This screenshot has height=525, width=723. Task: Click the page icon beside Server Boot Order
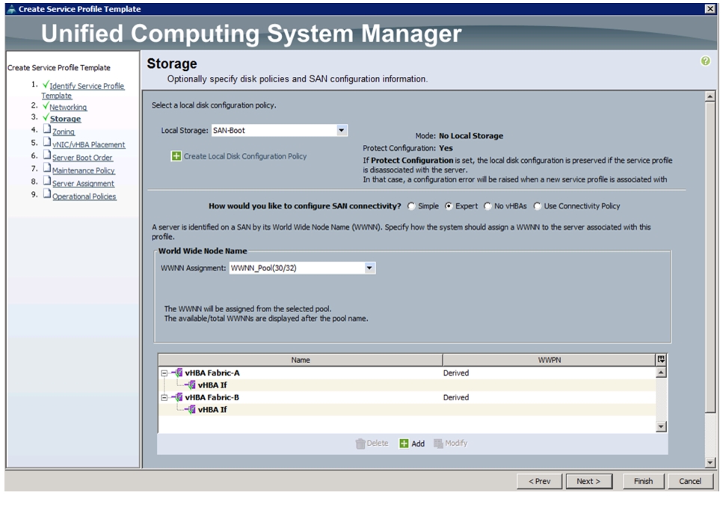pyautogui.click(x=47, y=155)
